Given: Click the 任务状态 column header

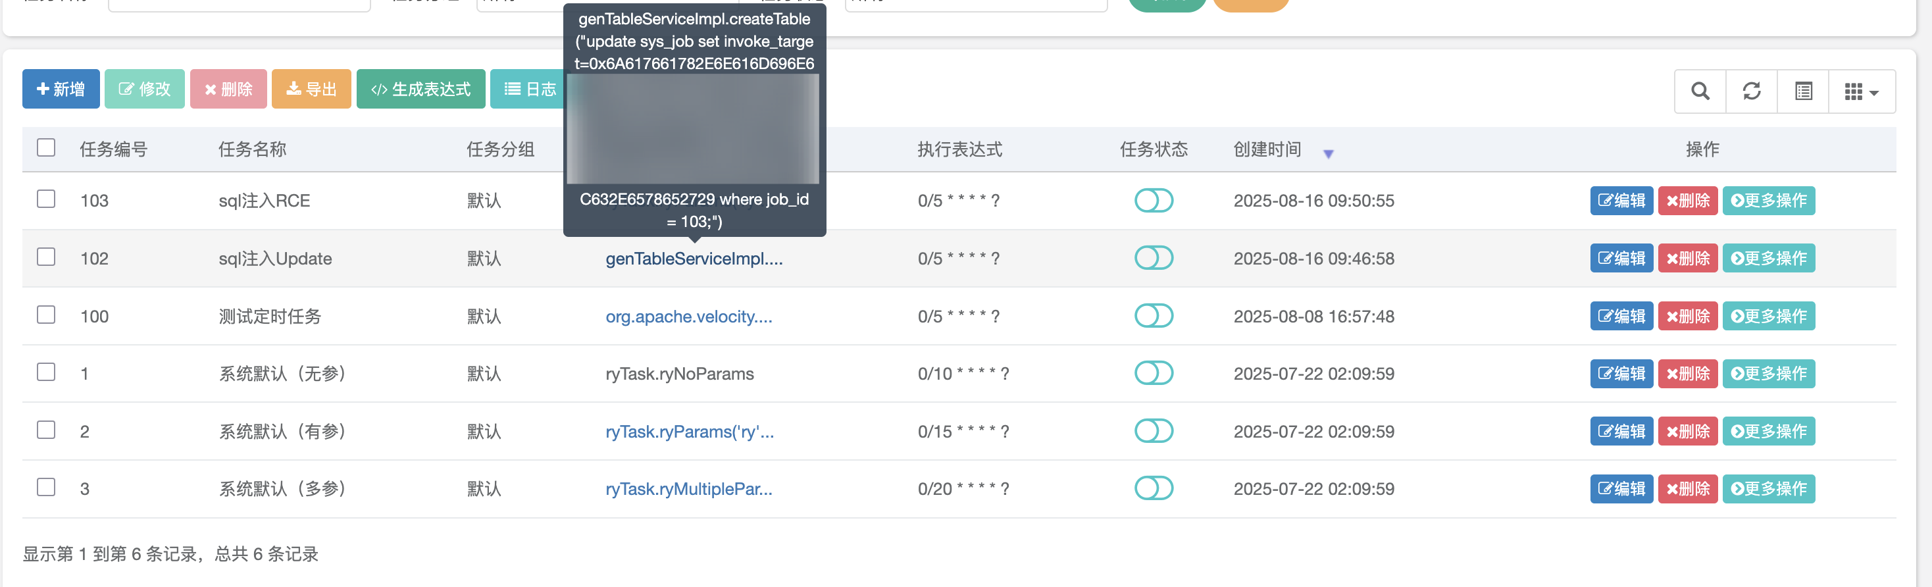Looking at the screenshot, I should [1154, 149].
